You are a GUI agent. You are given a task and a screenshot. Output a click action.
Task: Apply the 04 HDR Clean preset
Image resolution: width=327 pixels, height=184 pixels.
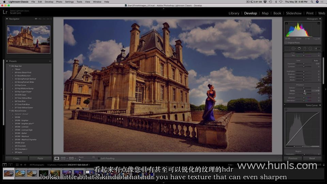point(20,95)
